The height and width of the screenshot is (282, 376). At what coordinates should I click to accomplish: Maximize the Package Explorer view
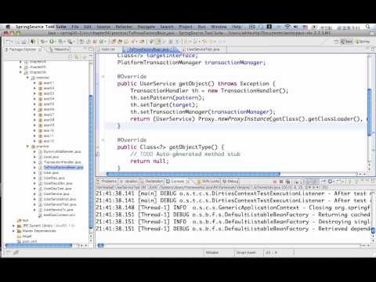(x=90, y=49)
